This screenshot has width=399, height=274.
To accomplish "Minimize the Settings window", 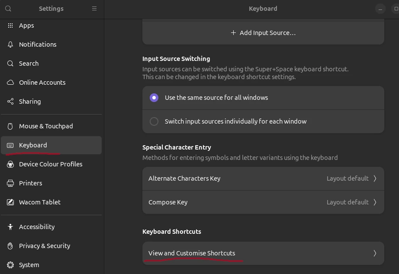I will (x=380, y=9).
